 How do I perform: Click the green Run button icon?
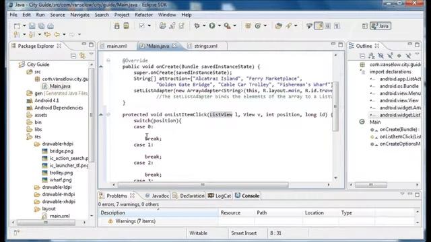pyautogui.click(x=212, y=26)
